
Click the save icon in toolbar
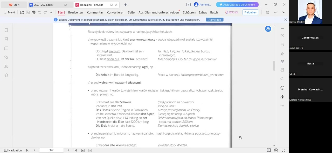click(28, 12)
